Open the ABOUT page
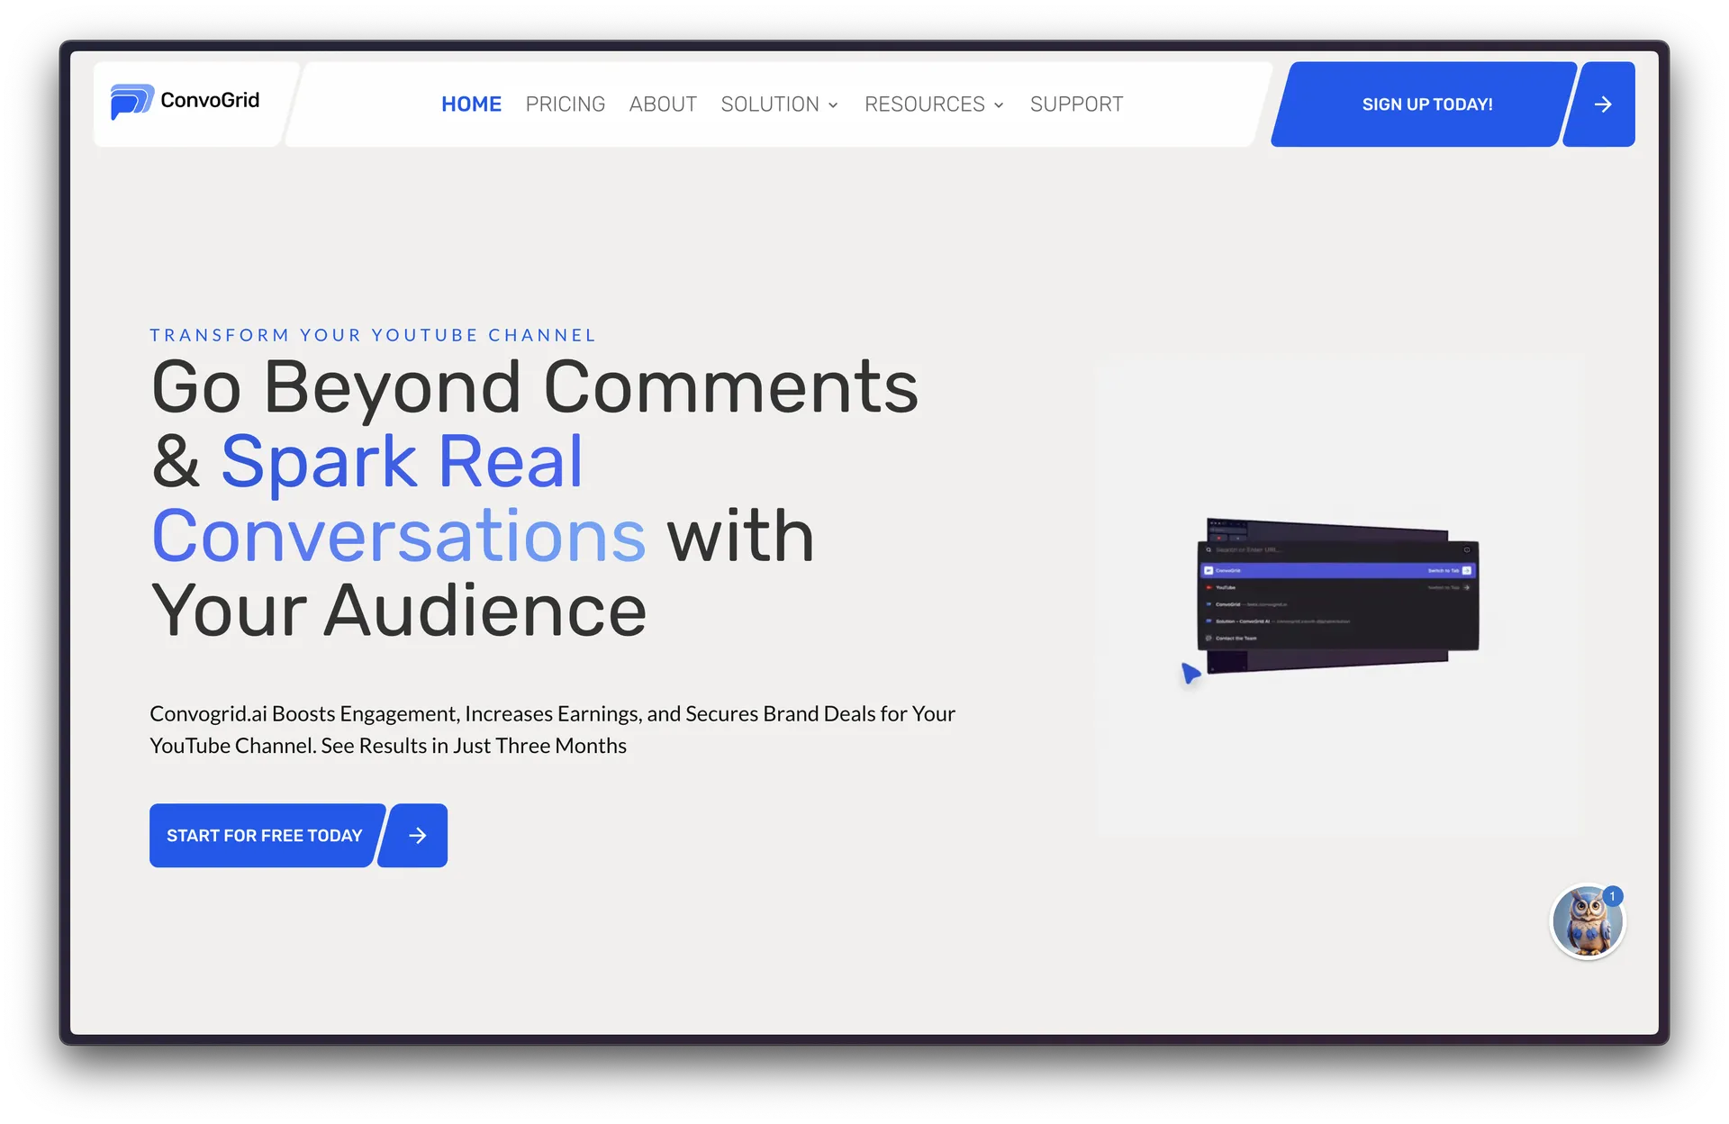 point(663,104)
